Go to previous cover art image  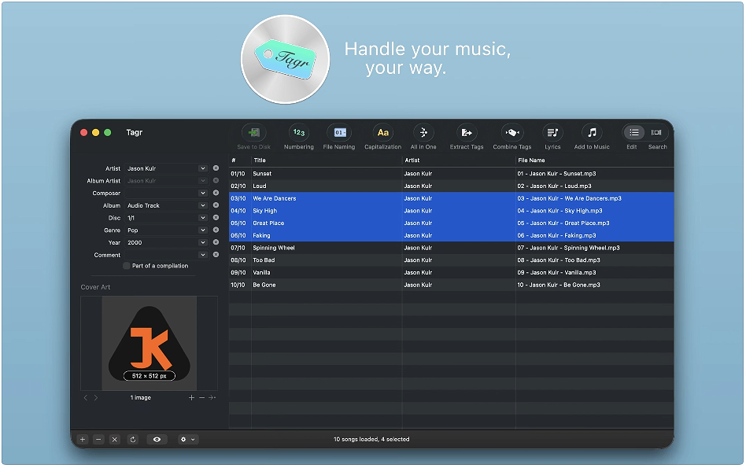point(86,398)
